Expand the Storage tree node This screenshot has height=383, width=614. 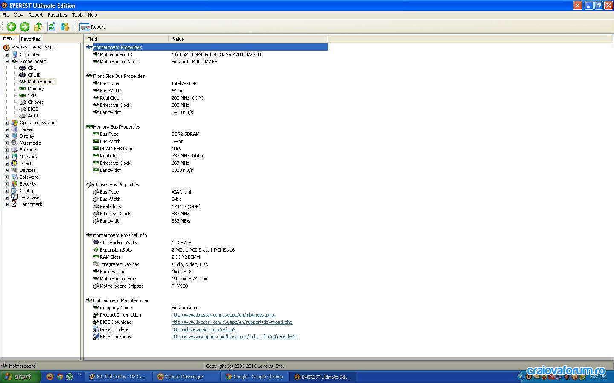pos(6,150)
